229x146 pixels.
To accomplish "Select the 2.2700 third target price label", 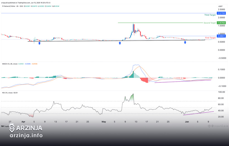I will pos(221,13).
